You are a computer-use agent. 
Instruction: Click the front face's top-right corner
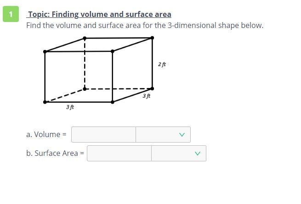pyautogui.click(x=113, y=51)
